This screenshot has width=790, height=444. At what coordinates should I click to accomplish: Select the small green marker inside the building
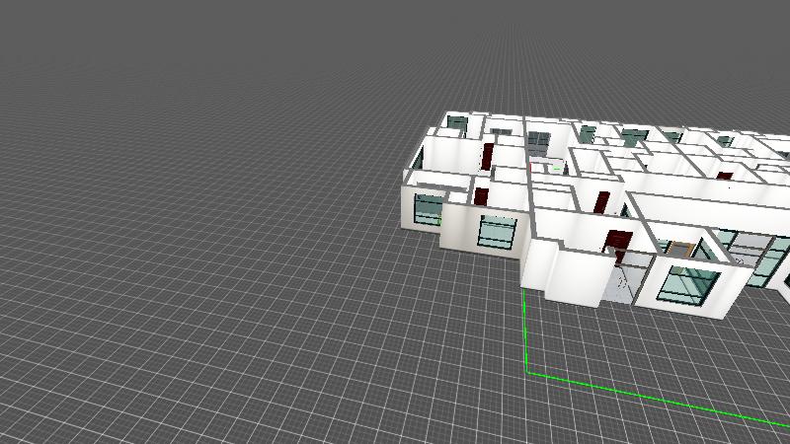tap(556, 169)
